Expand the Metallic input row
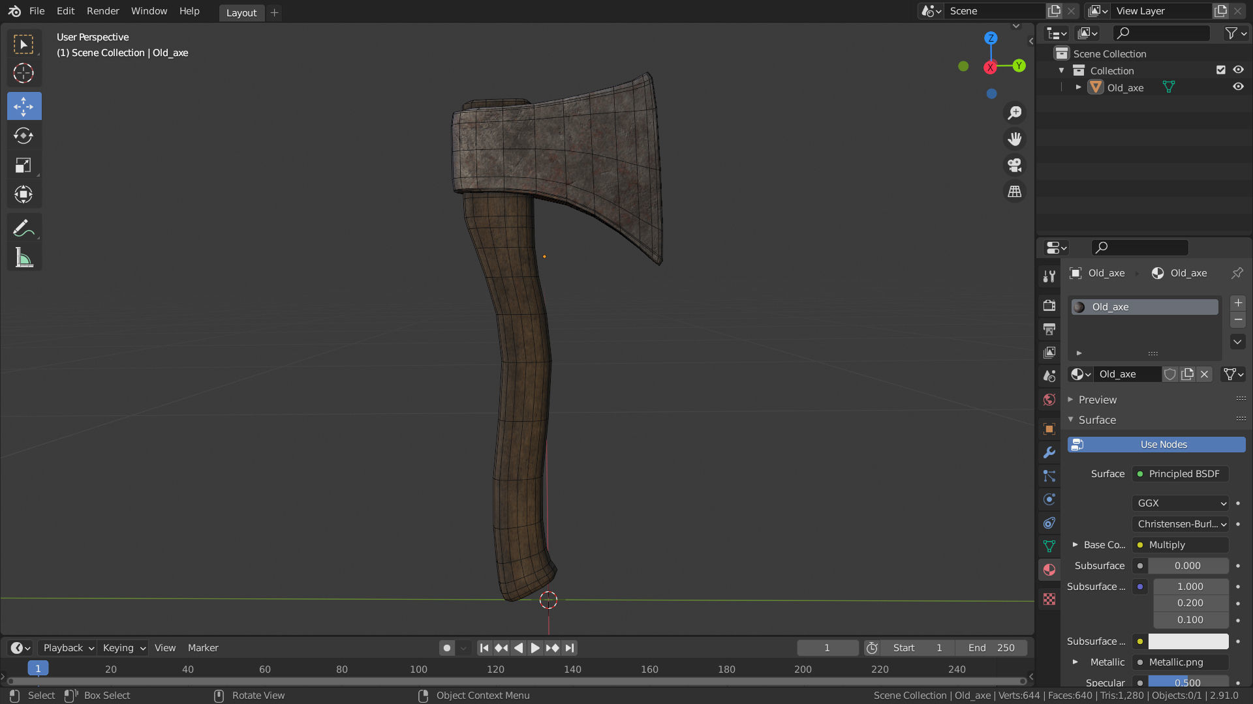 [1075, 662]
